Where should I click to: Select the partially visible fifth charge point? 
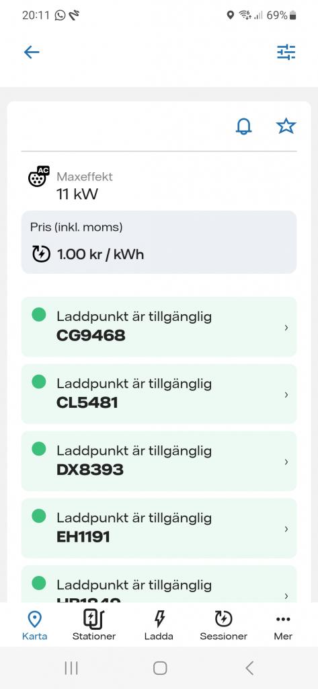click(x=159, y=584)
